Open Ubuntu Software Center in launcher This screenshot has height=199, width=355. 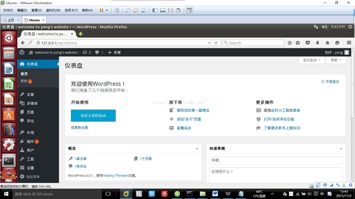tap(9, 115)
